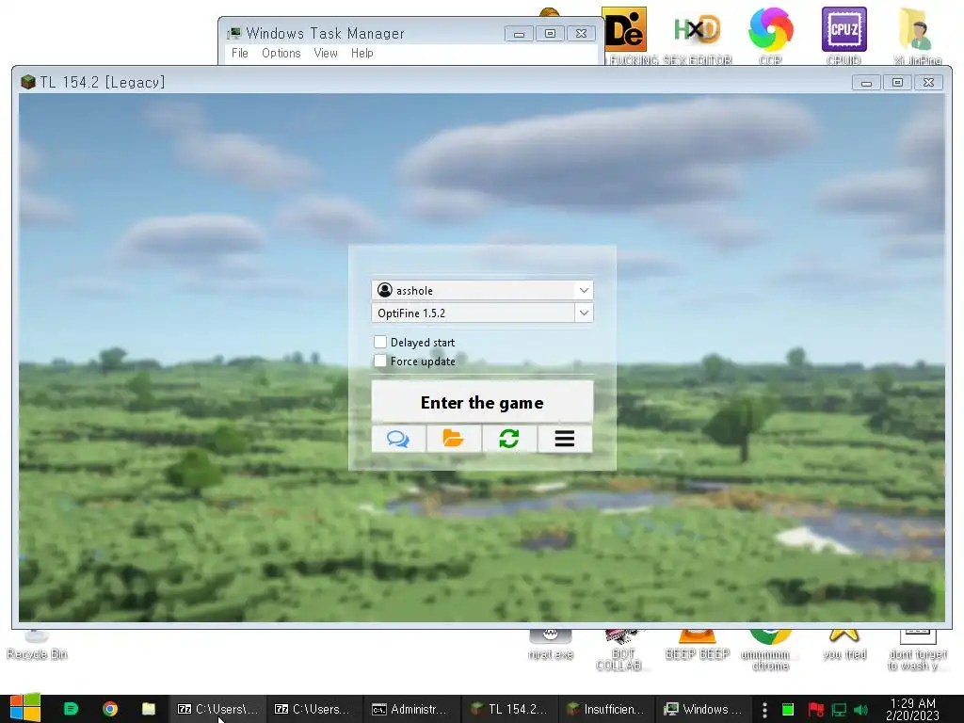This screenshot has width=964, height=723.
Task: Minimize the TL 154.2 launcher window
Action: tap(866, 82)
